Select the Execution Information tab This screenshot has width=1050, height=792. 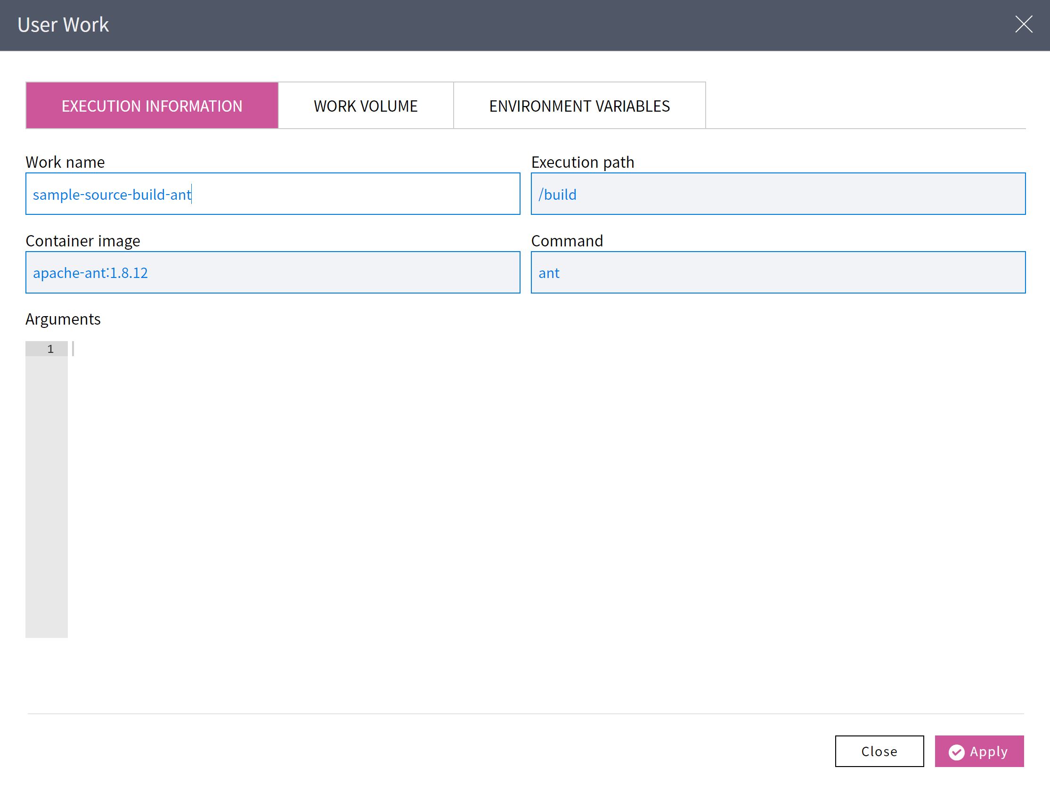(152, 106)
